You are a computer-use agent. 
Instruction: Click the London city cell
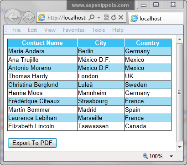101,76
